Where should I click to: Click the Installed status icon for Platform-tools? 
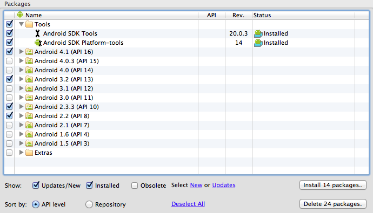click(258, 43)
